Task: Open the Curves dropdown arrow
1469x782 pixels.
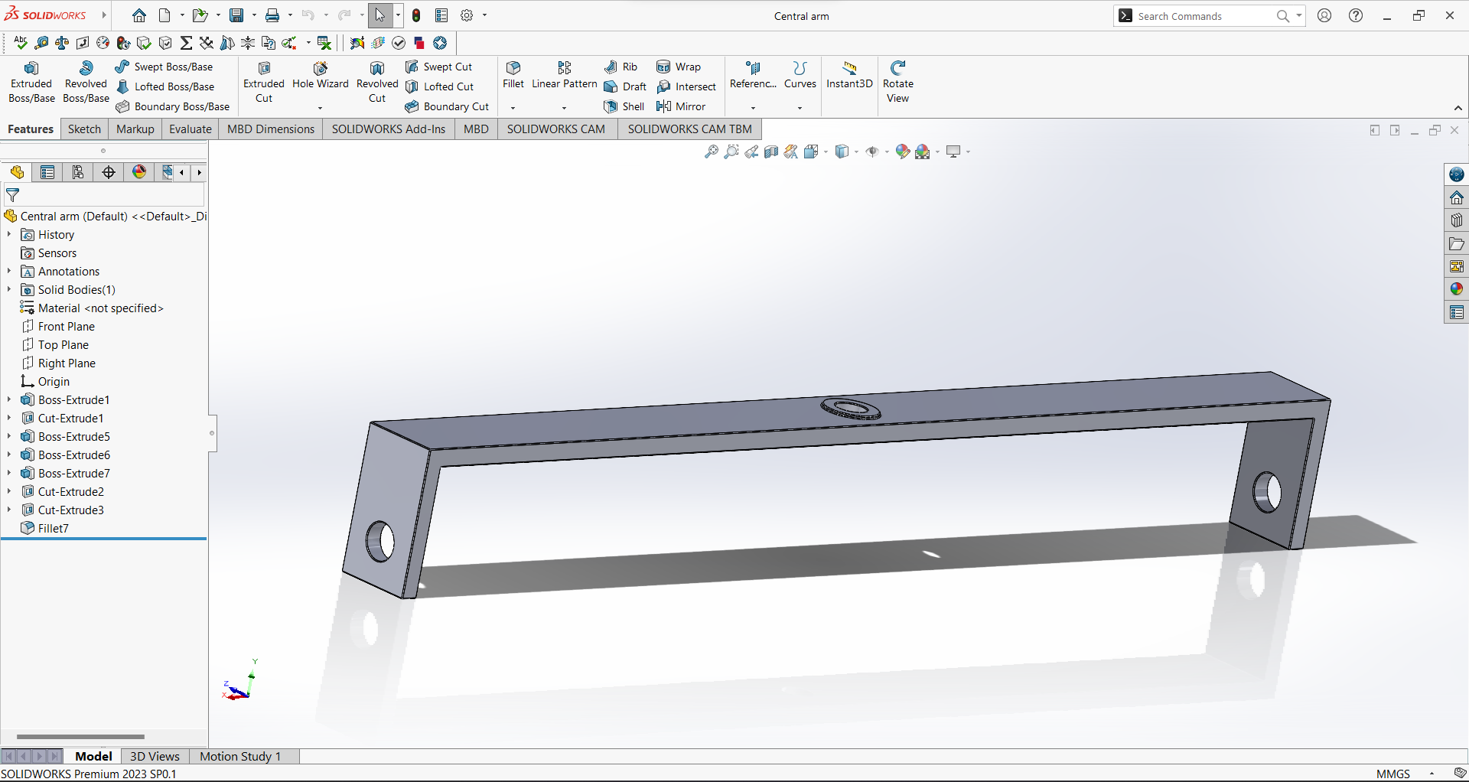Action: (x=800, y=108)
